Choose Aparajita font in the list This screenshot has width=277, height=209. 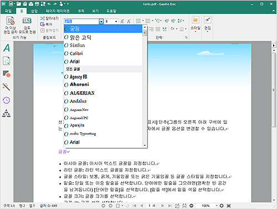pyautogui.click(x=103, y=126)
